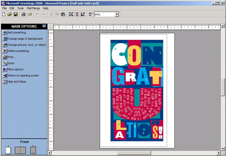The image size is (226, 156).
Task: Show the inside spread thumbnail of the card
Action: pyautogui.click(x=20, y=150)
